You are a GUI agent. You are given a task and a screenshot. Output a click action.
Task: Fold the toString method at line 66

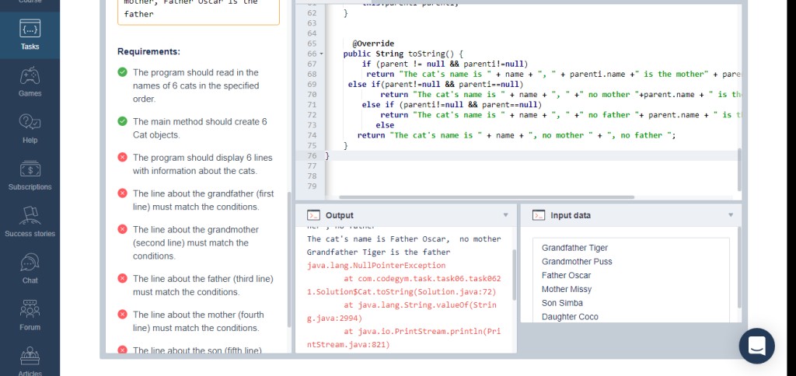(321, 54)
